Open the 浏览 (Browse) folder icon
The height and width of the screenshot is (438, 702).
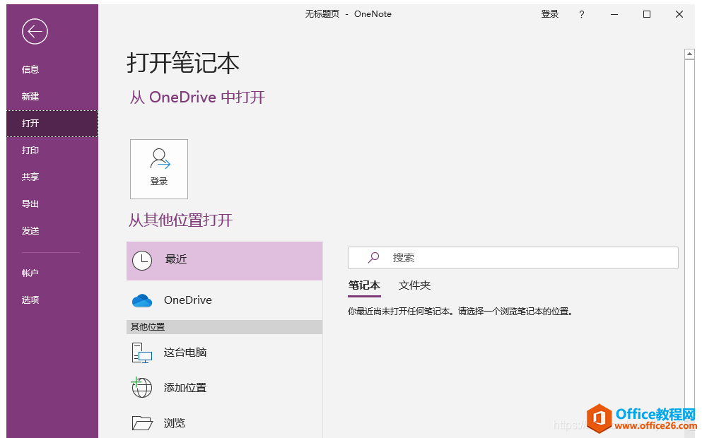[141, 422]
